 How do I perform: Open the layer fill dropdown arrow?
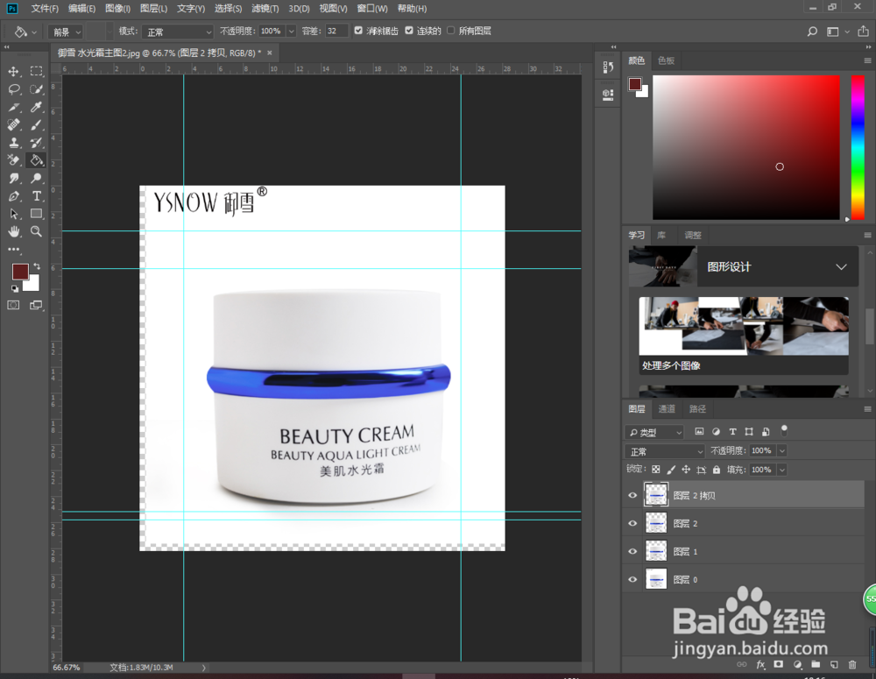click(x=782, y=470)
